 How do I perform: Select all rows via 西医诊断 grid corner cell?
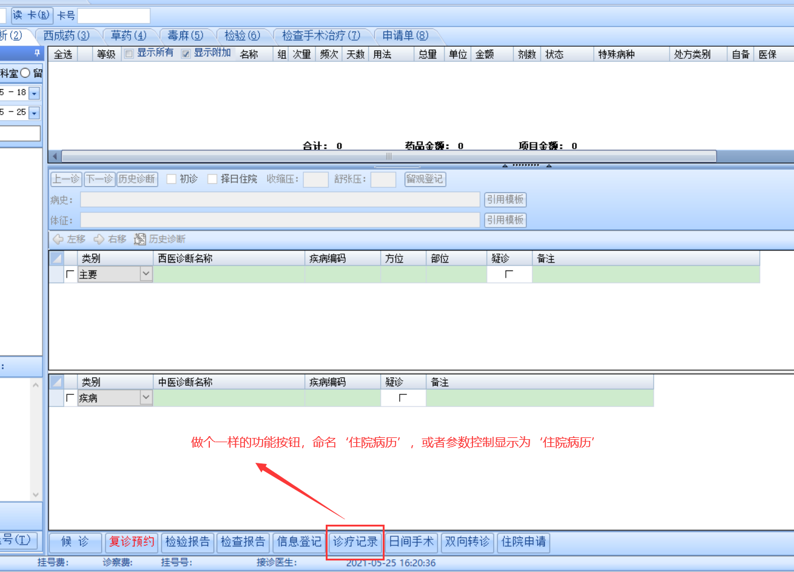[x=56, y=258]
